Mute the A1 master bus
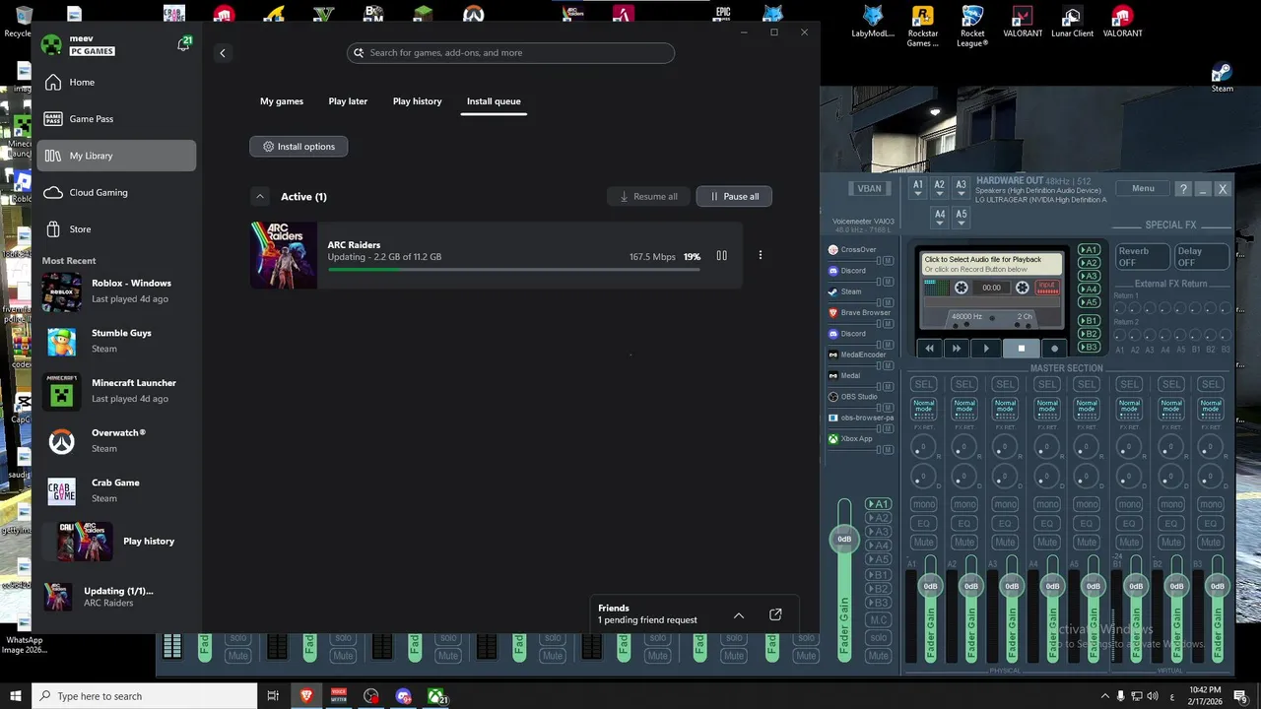The width and height of the screenshot is (1261, 709). (x=923, y=542)
